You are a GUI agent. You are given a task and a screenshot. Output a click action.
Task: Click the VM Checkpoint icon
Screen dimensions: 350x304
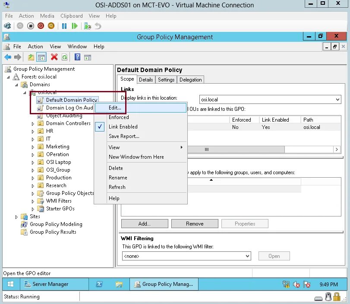88,26
